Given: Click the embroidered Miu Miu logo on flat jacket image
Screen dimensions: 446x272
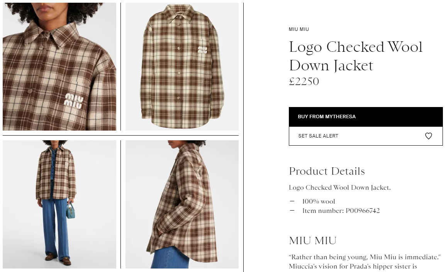Looking at the screenshot, I should point(202,49).
